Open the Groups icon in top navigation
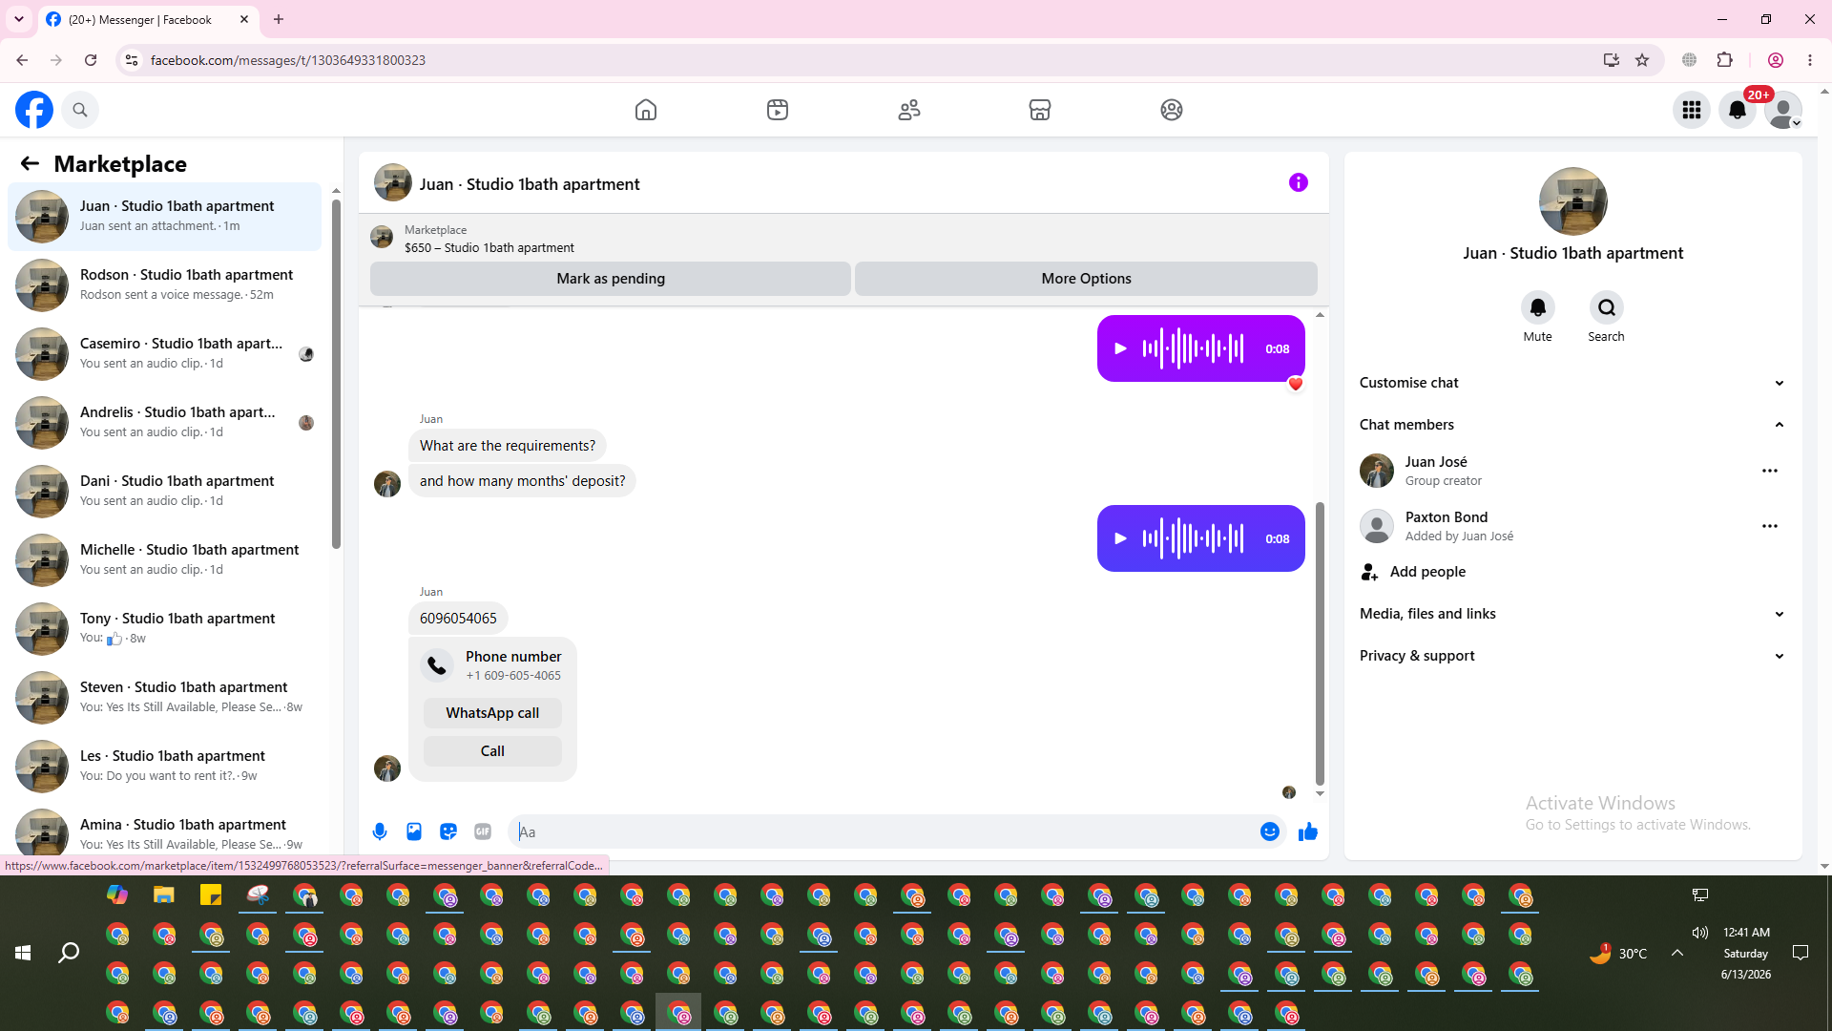The height and width of the screenshot is (1031, 1832). [1172, 110]
